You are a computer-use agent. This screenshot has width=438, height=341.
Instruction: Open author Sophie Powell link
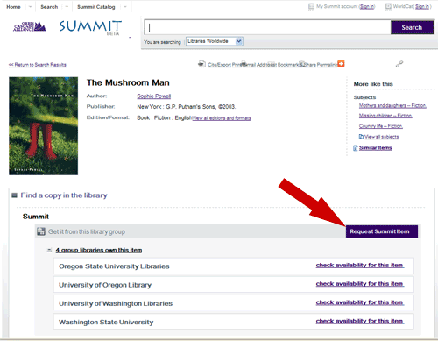pyautogui.click(x=154, y=96)
